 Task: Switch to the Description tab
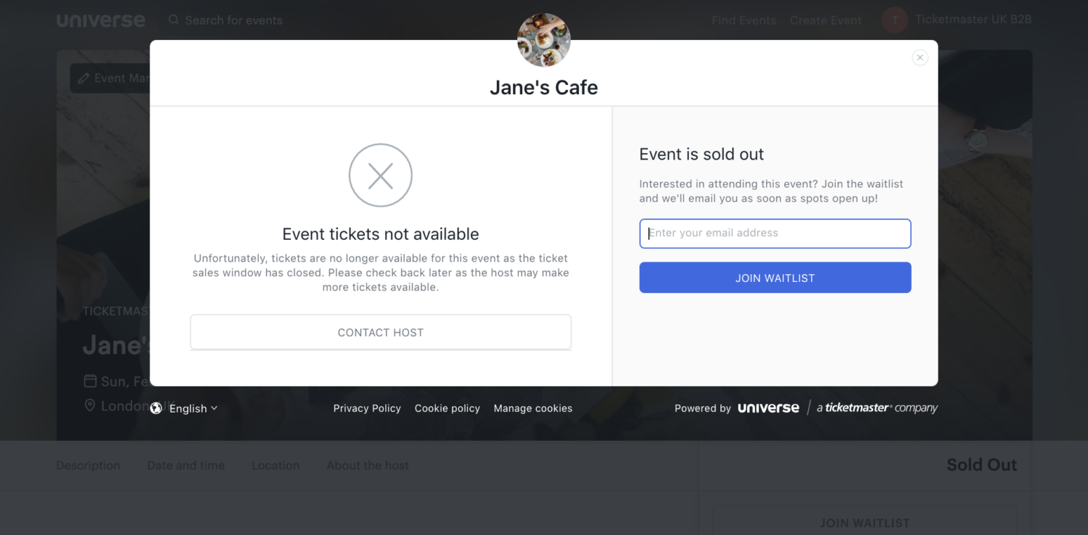88,465
